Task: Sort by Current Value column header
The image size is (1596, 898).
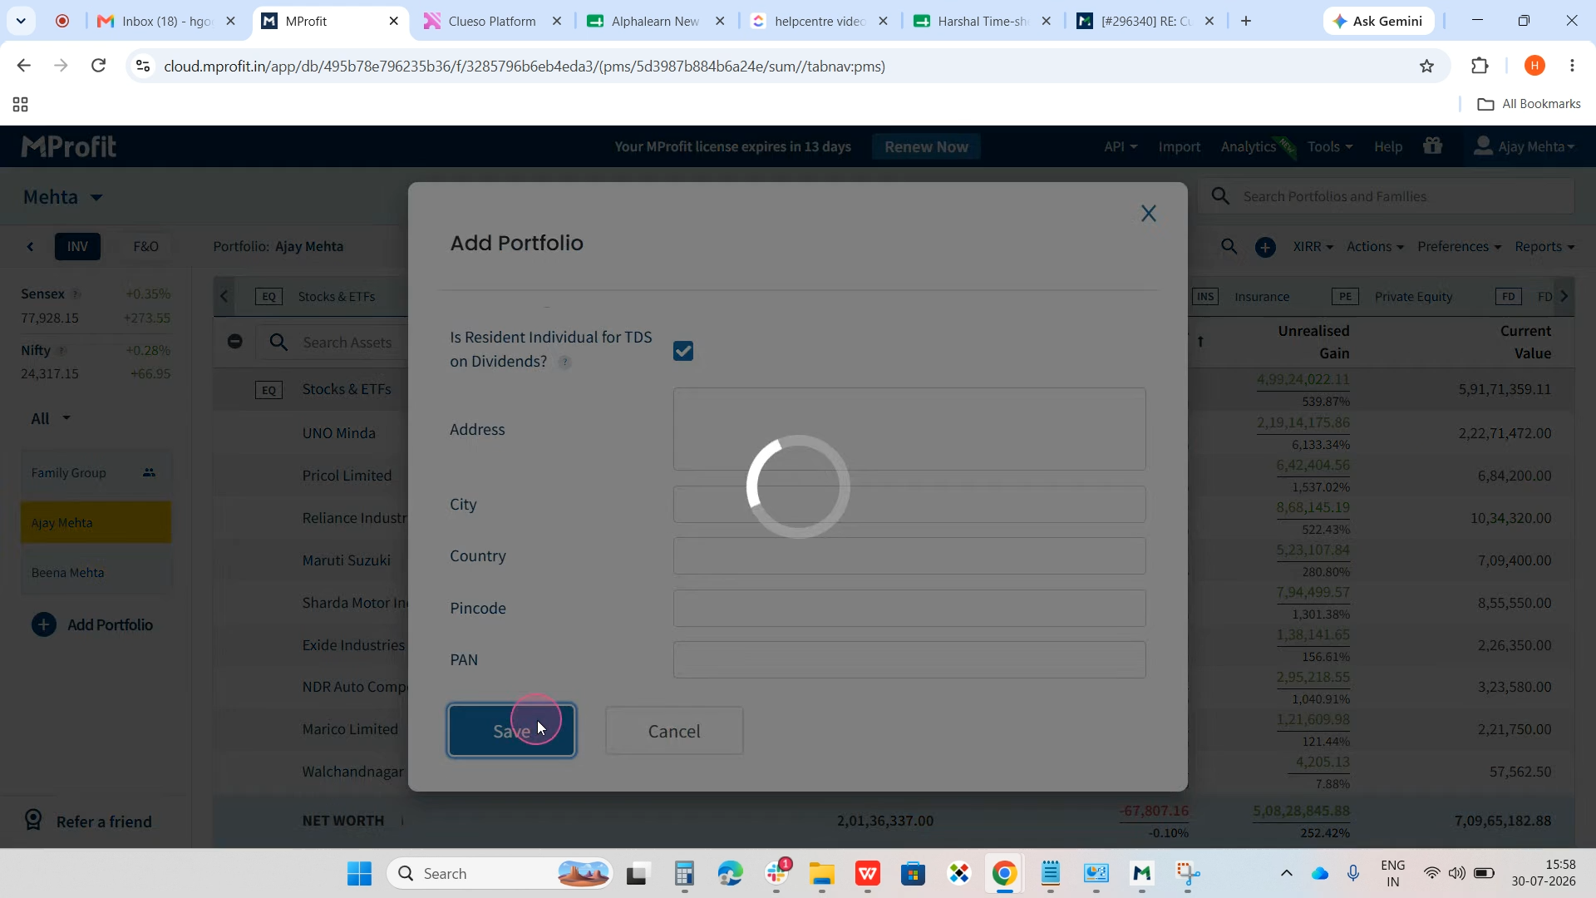Action: [1525, 342]
